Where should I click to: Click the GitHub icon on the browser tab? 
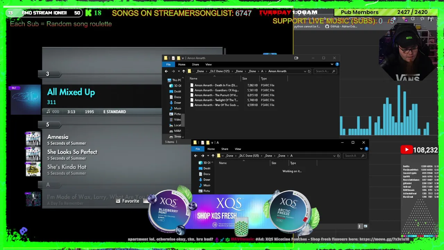click(327, 26)
